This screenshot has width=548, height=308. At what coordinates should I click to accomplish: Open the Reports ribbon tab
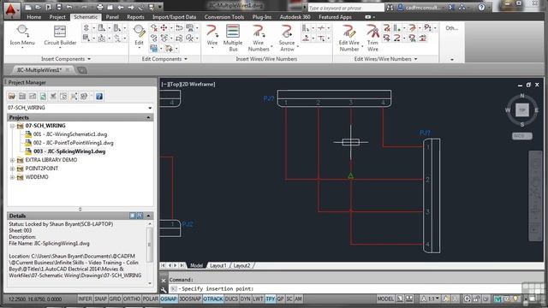135,17
